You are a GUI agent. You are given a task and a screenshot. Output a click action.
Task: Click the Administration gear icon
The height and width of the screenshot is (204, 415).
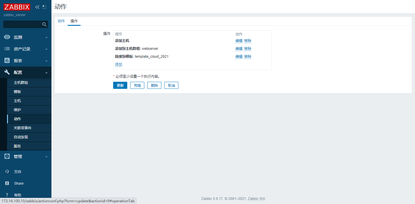pyautogui.click(x=7, y=157)
